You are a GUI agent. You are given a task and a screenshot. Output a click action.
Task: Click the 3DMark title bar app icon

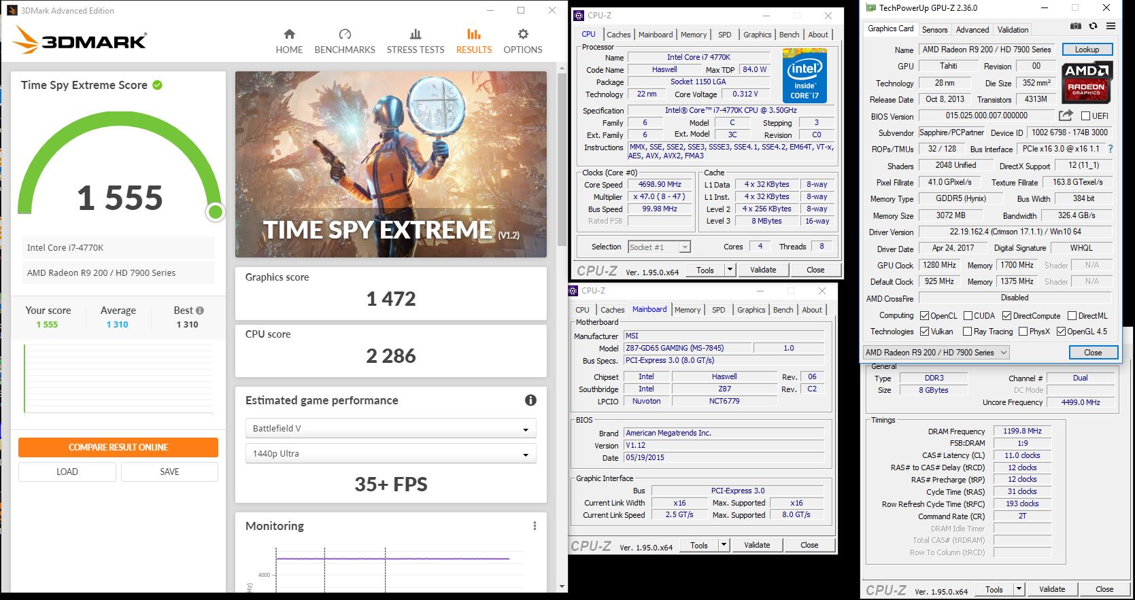12,10
